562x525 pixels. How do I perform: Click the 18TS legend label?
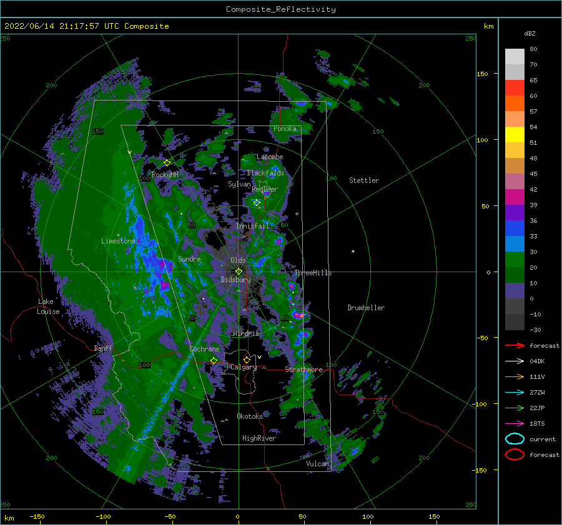point(537,424)
